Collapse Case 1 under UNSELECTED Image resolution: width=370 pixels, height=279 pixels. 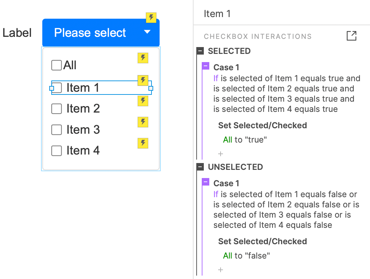point(206,182)
